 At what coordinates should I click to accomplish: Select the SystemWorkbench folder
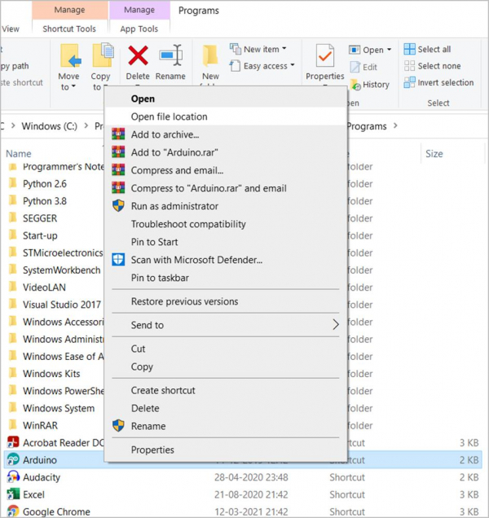[x=61, y=270]
